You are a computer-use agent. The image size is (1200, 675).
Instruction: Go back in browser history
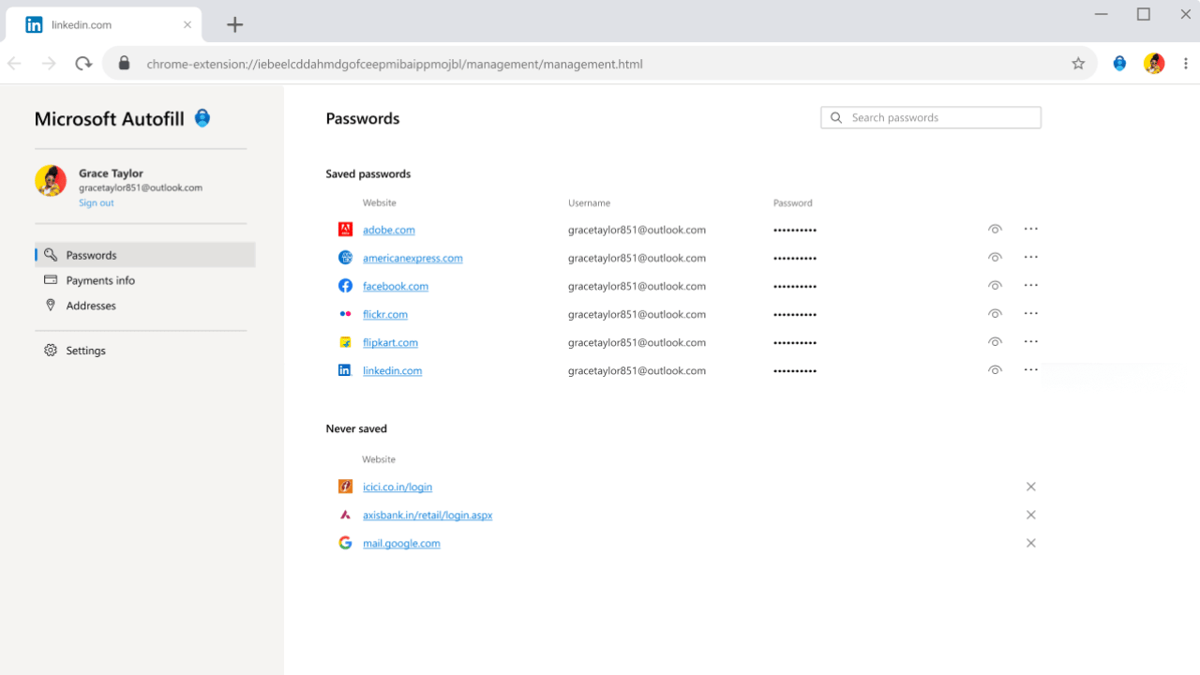(14, 64)
